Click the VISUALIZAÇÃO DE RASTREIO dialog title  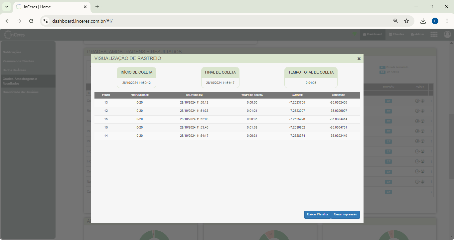(128, 59)
